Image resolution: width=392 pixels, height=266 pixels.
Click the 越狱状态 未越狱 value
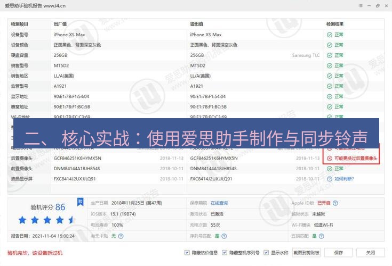(x=318, y=214)
